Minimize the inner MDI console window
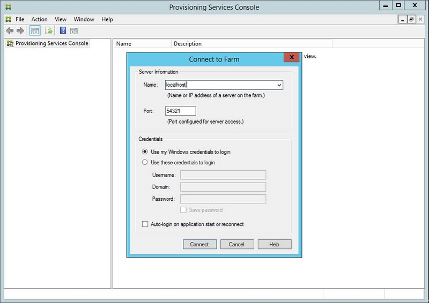Image resolution: width=429 pixels, height=303 pixels. 403,19
